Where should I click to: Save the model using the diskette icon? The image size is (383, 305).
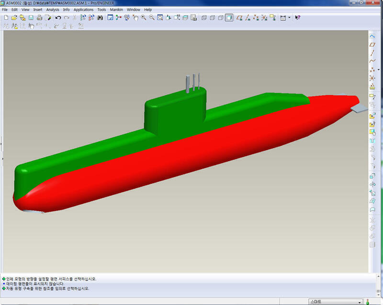(x=31, y=18)
